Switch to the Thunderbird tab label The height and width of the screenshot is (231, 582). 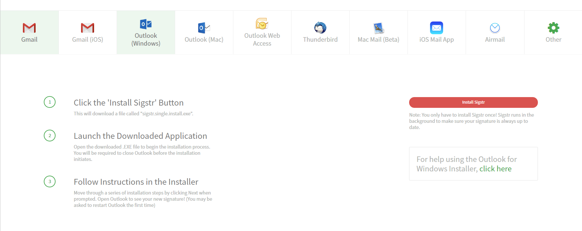(x=320, y=39)
